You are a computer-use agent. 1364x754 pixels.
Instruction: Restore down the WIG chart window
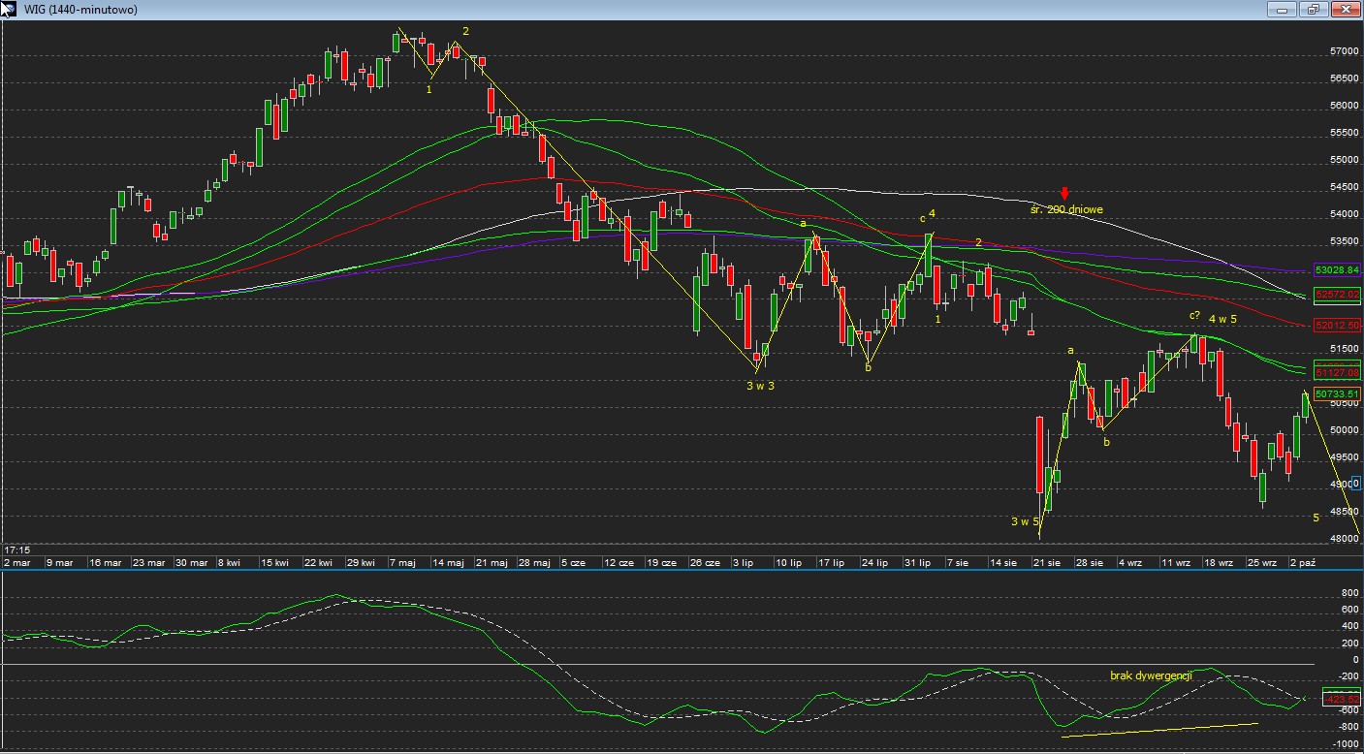(1314, 10)
